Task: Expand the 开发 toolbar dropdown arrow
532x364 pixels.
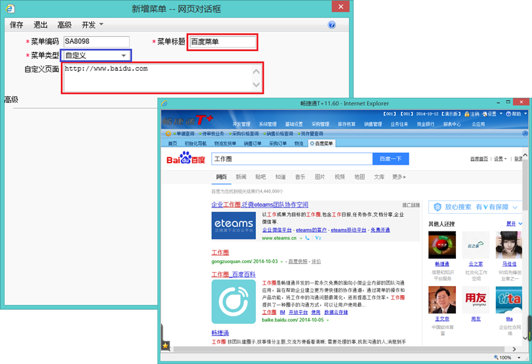Action: click(x=101, y=24)
